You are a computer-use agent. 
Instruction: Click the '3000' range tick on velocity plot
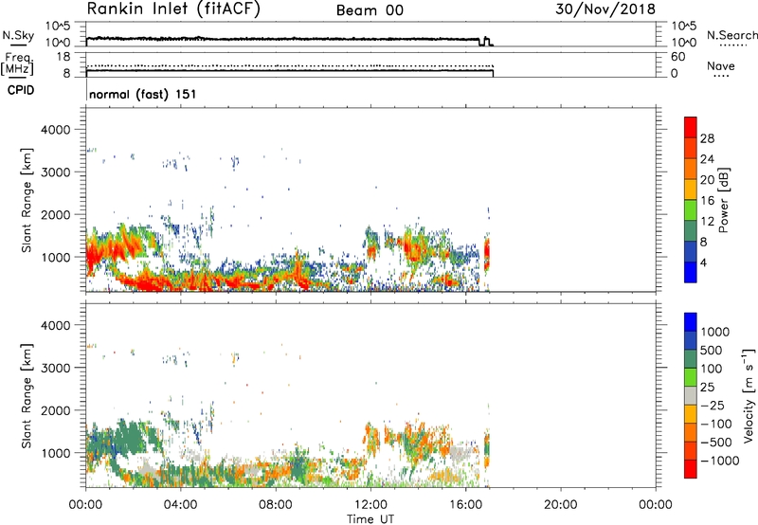[x=56, y=368]
